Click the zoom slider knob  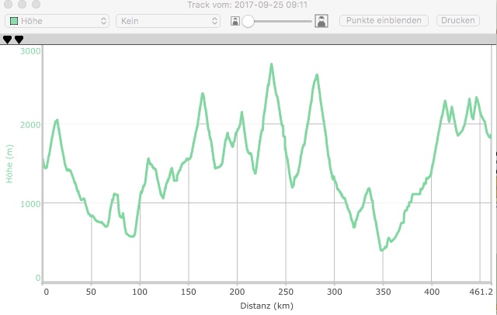[x=248, y=22]
